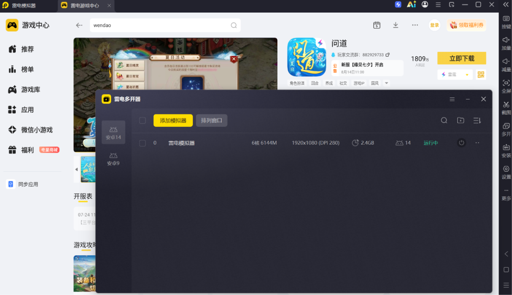Click 排列窗口 arrange windows button
The height and width of the screenshot is (295, 512).
(x=212, y=120)
